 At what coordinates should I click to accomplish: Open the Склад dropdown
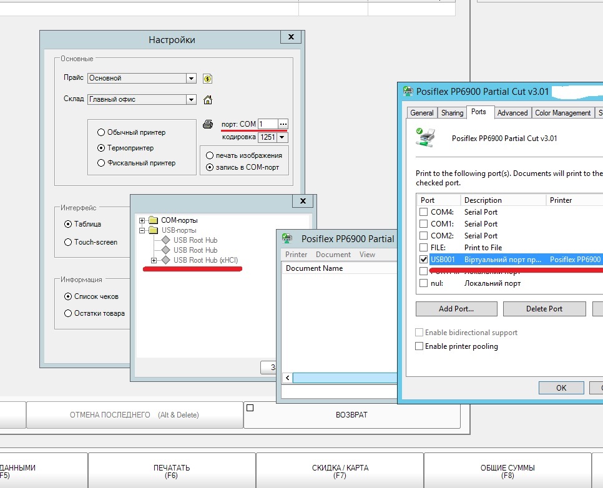191,100
